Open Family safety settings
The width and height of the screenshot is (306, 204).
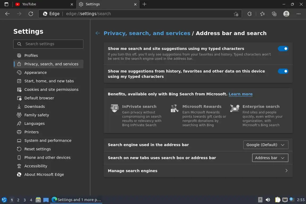pos(48,115)
